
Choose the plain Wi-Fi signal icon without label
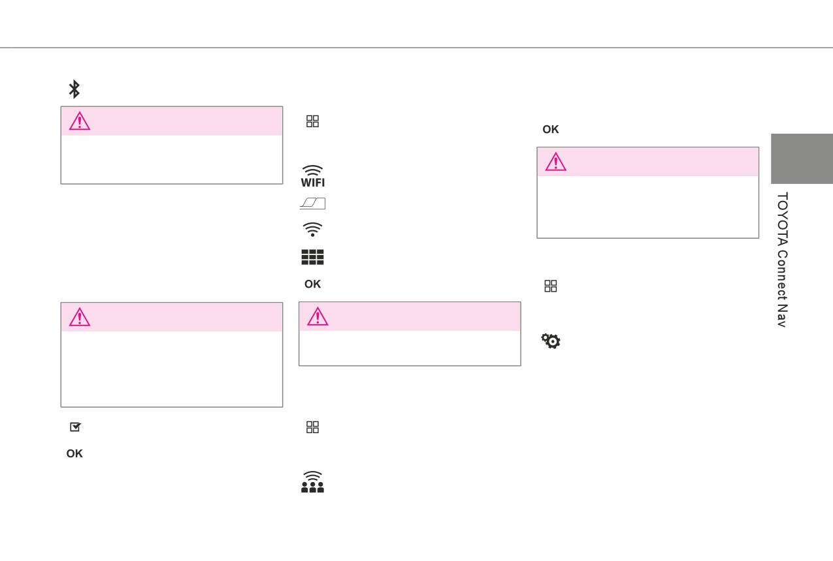(312, 229)
